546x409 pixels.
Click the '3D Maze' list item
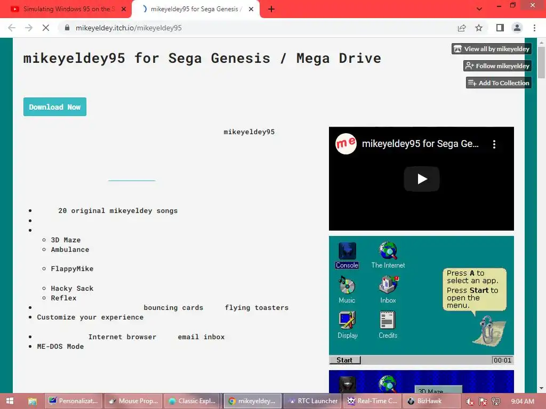[66, 240]
